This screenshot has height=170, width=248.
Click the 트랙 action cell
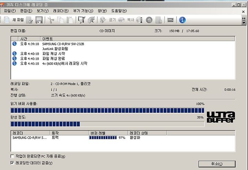55,137
